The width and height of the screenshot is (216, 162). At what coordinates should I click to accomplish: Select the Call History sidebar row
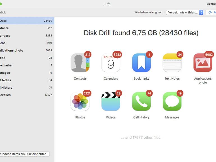coord(27,87)
